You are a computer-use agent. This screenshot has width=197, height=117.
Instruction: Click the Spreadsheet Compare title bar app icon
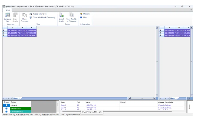pos(4,6)
